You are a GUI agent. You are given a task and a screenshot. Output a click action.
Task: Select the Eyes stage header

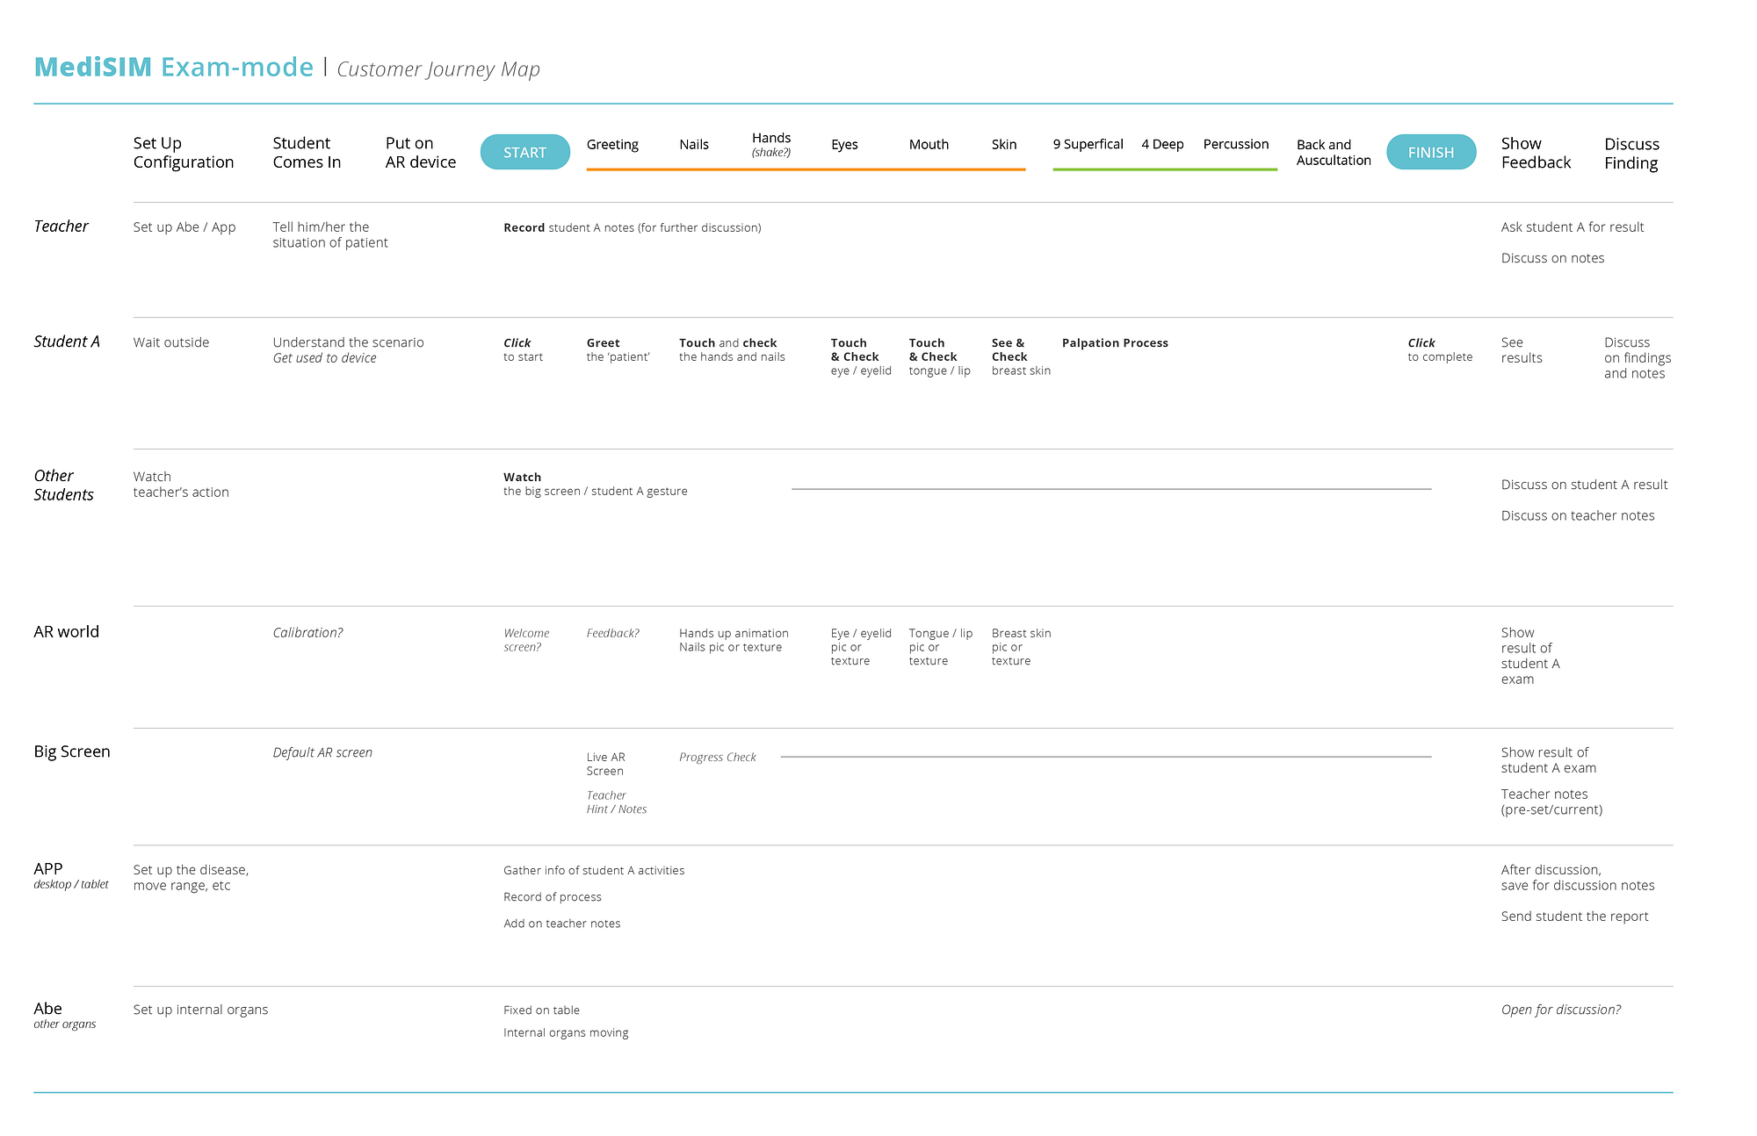[x=843, y=145]
